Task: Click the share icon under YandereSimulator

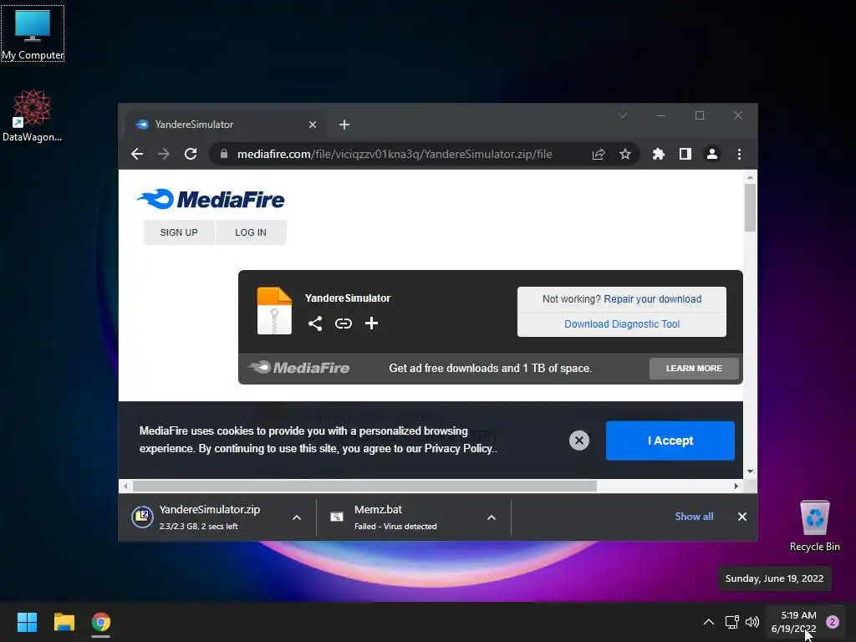Action: (315, 324)
